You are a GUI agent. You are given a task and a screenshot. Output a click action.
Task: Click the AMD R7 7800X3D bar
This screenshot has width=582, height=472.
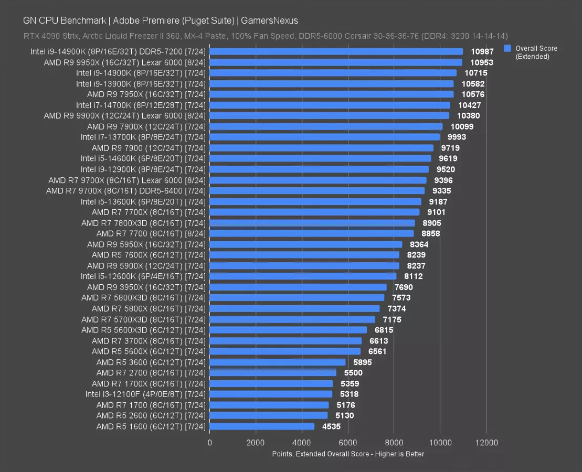pos(312,223)
